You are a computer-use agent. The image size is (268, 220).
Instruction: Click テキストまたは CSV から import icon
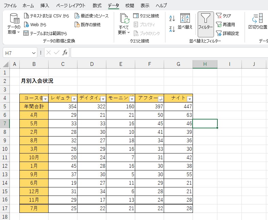click(x=26, y=16)
